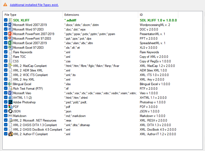Image resolution: width=205 pixels, height=151 pixels.
Task: Uncheck the SDL XLIFF checkbox
Action: click(x=6, y=20)
